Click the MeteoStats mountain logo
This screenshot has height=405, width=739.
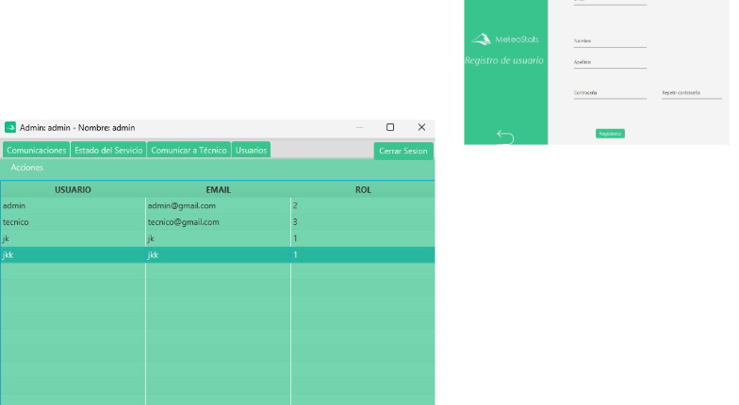point(481,40)
